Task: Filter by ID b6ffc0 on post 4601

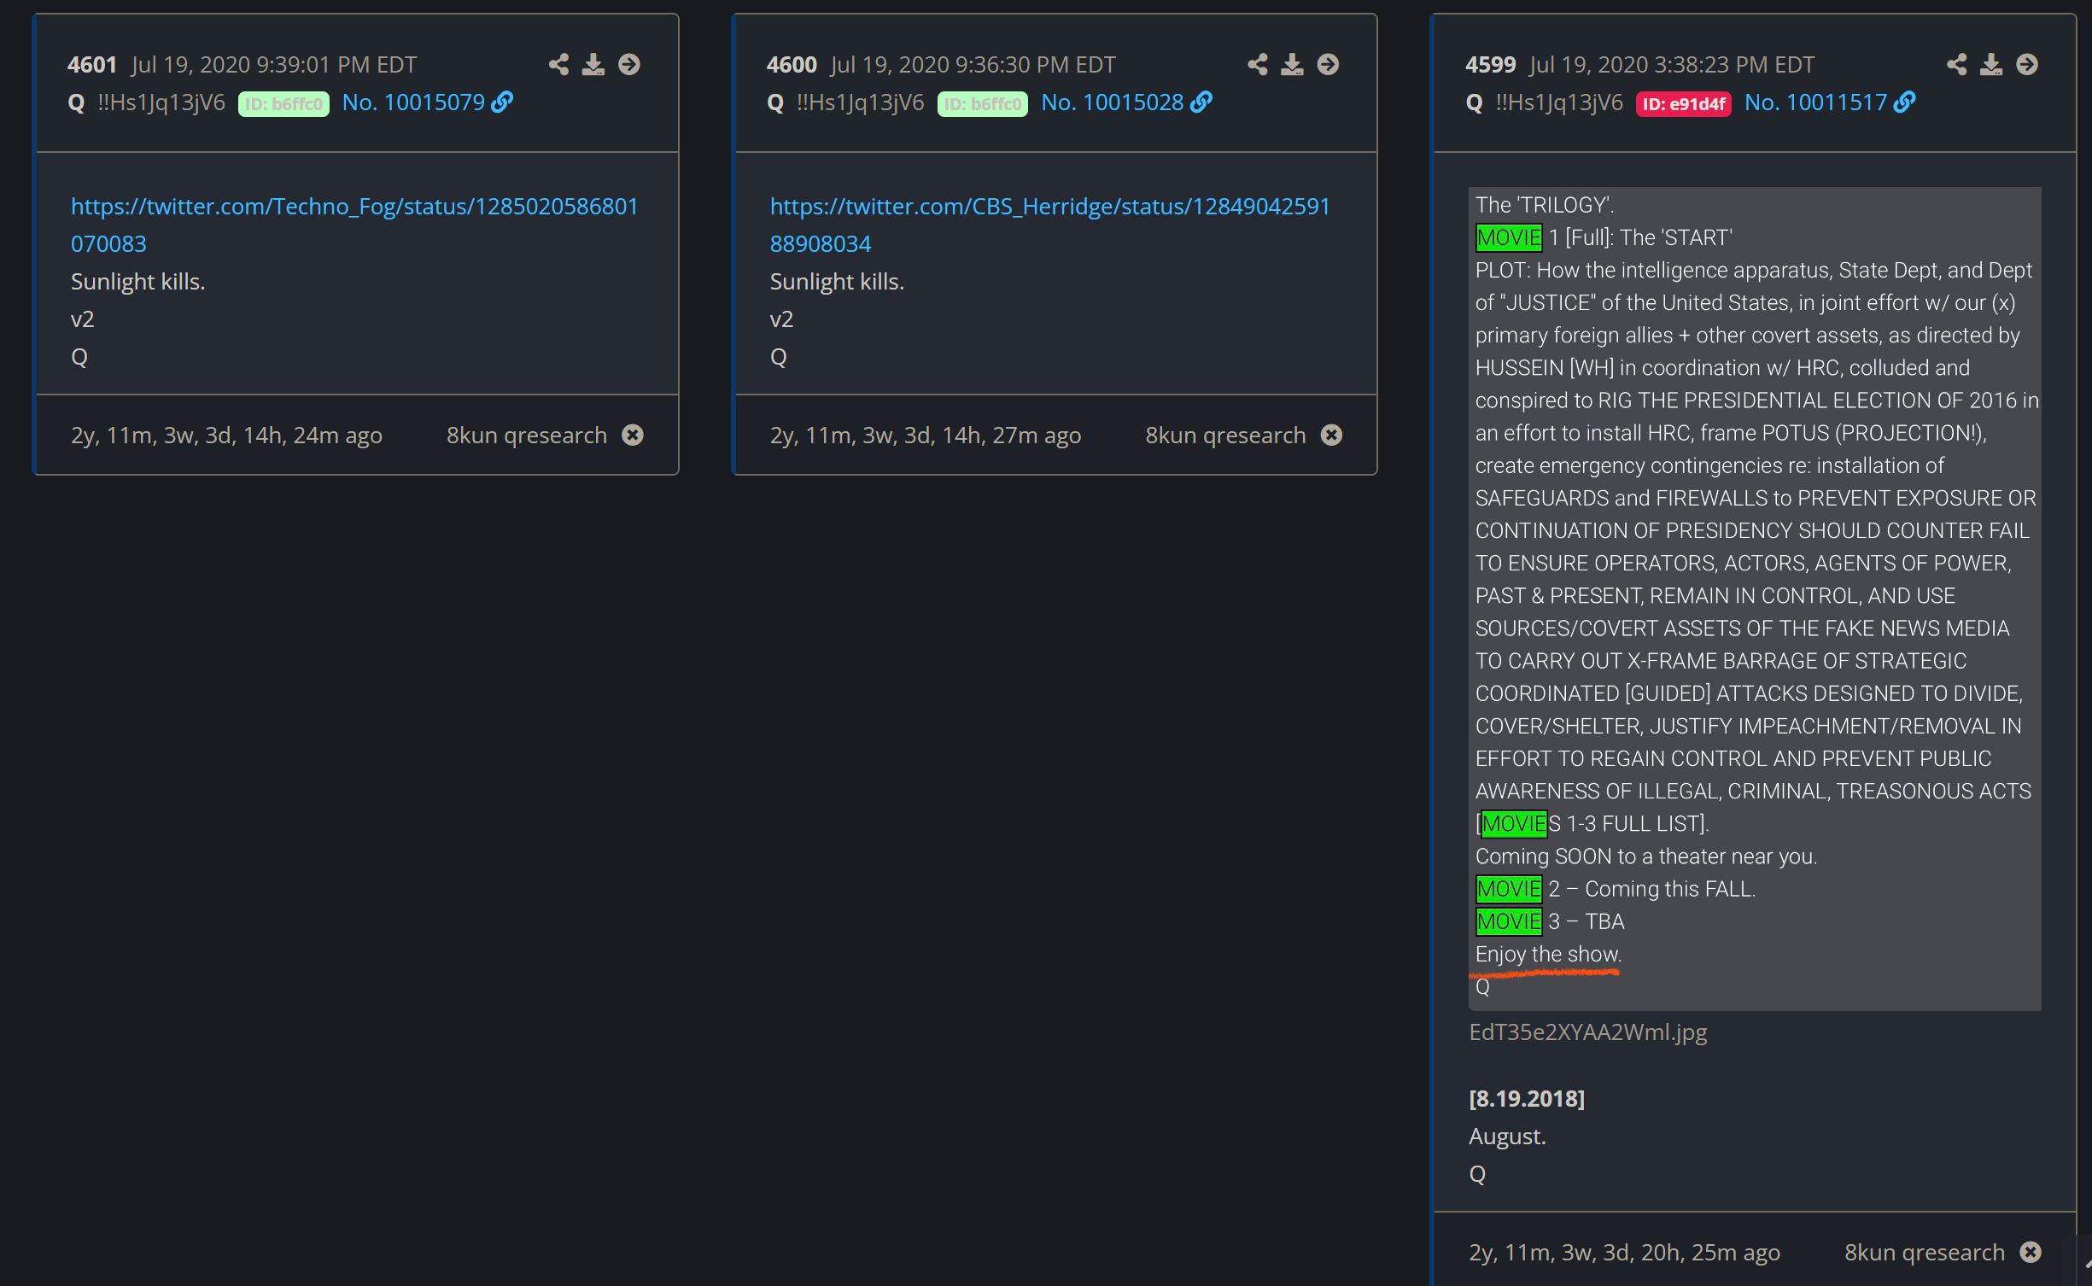Action: [x=283, y=104]
